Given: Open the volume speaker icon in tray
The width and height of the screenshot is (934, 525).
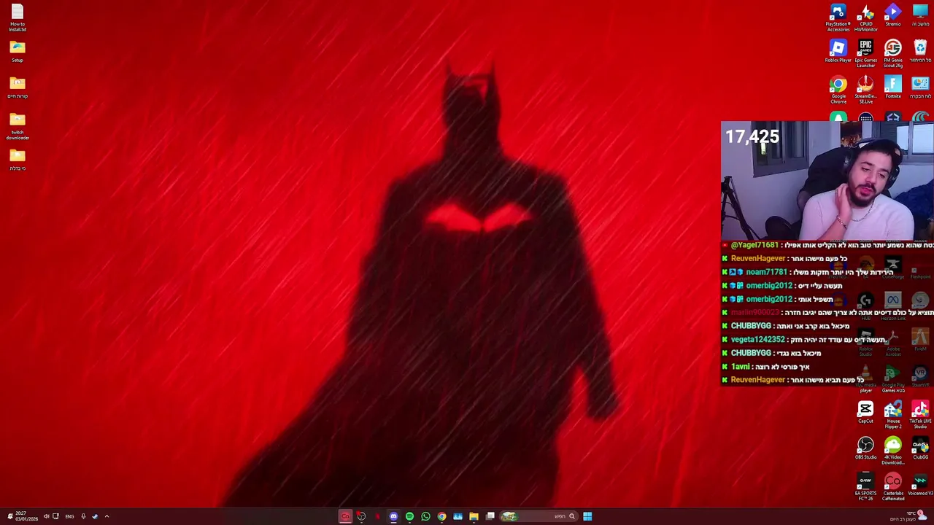Looking at the screenshot, I should pyautogui.click(x=46, y=516).
